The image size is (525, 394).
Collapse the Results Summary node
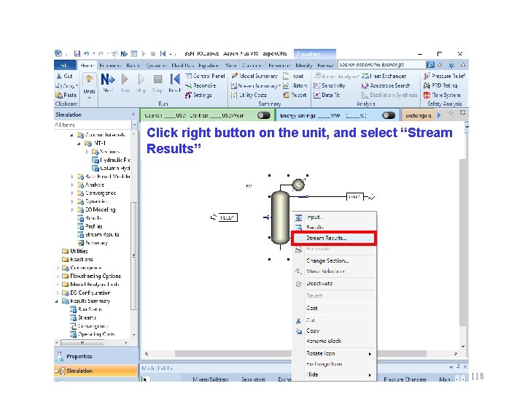56,301
